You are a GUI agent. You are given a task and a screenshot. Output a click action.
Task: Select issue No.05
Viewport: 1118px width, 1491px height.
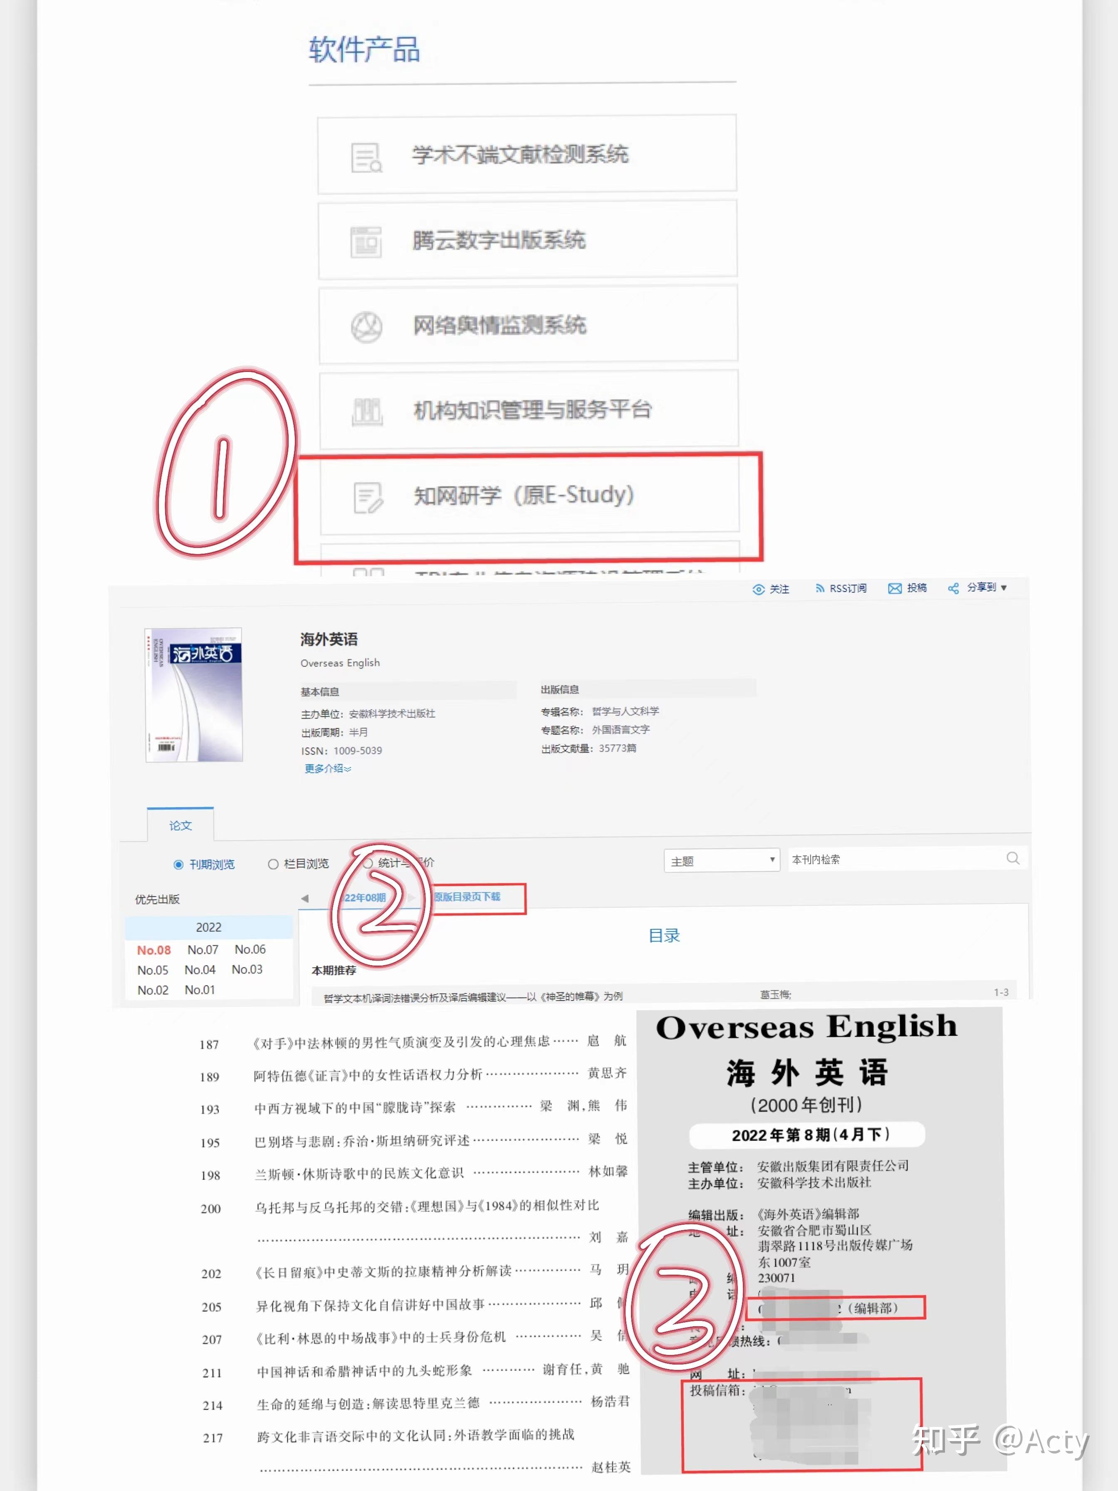click(x=153, y=970)
